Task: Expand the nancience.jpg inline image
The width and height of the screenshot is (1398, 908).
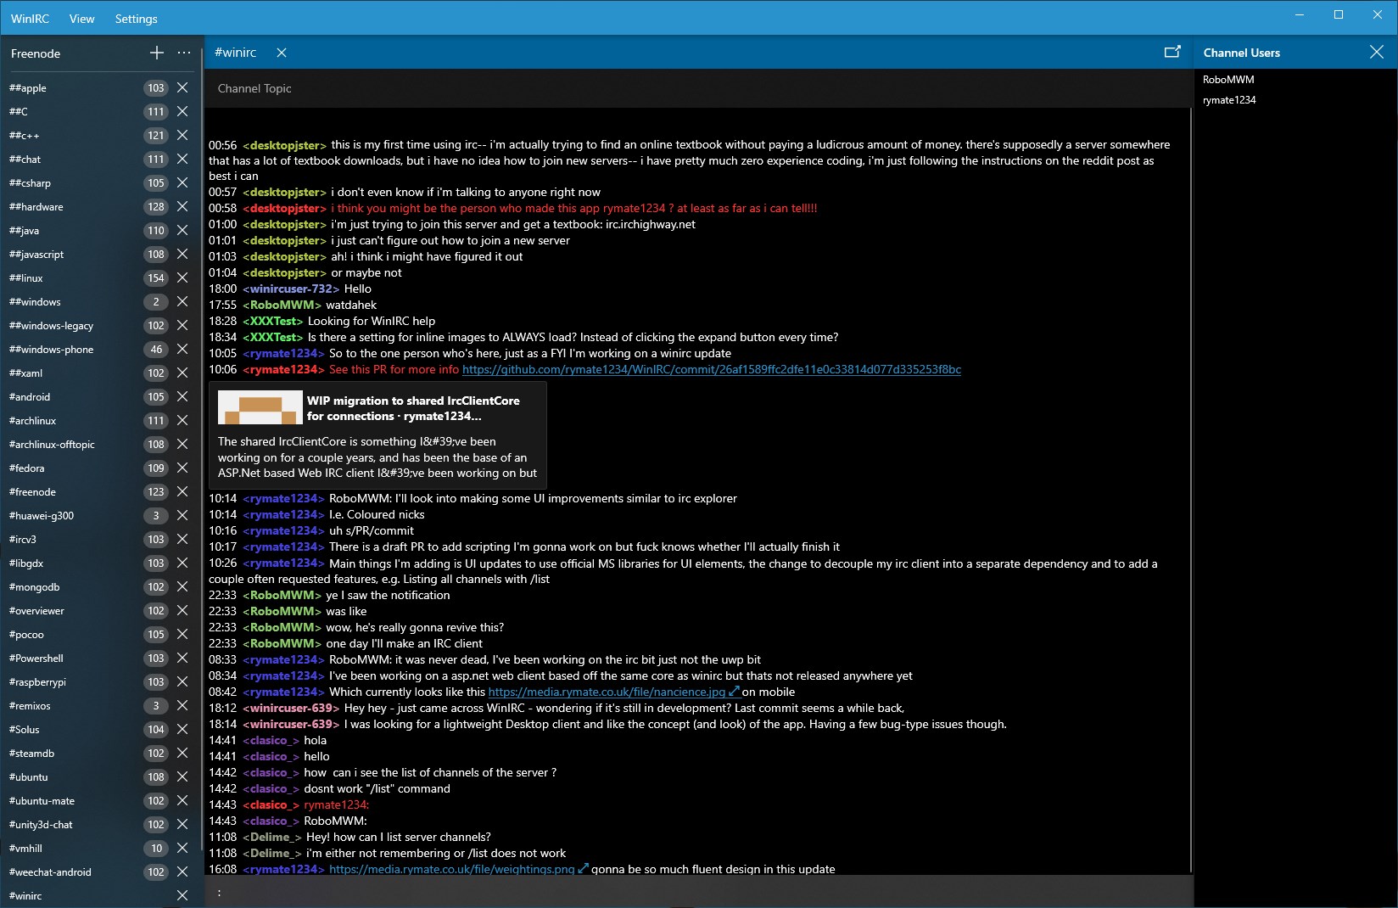Action: pyautogui.click(x=735, y=692)
